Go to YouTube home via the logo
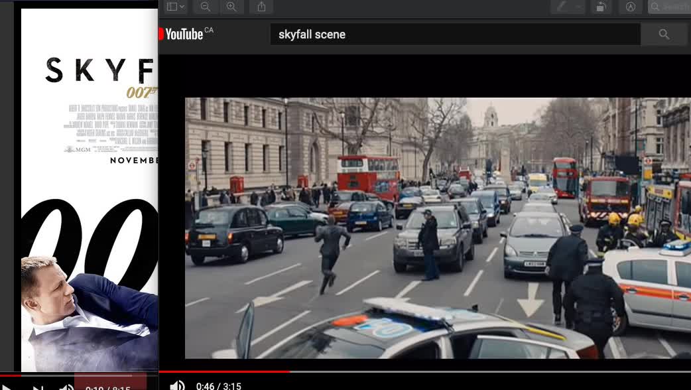This screenshot has width=691, height=390. point(186,34)
